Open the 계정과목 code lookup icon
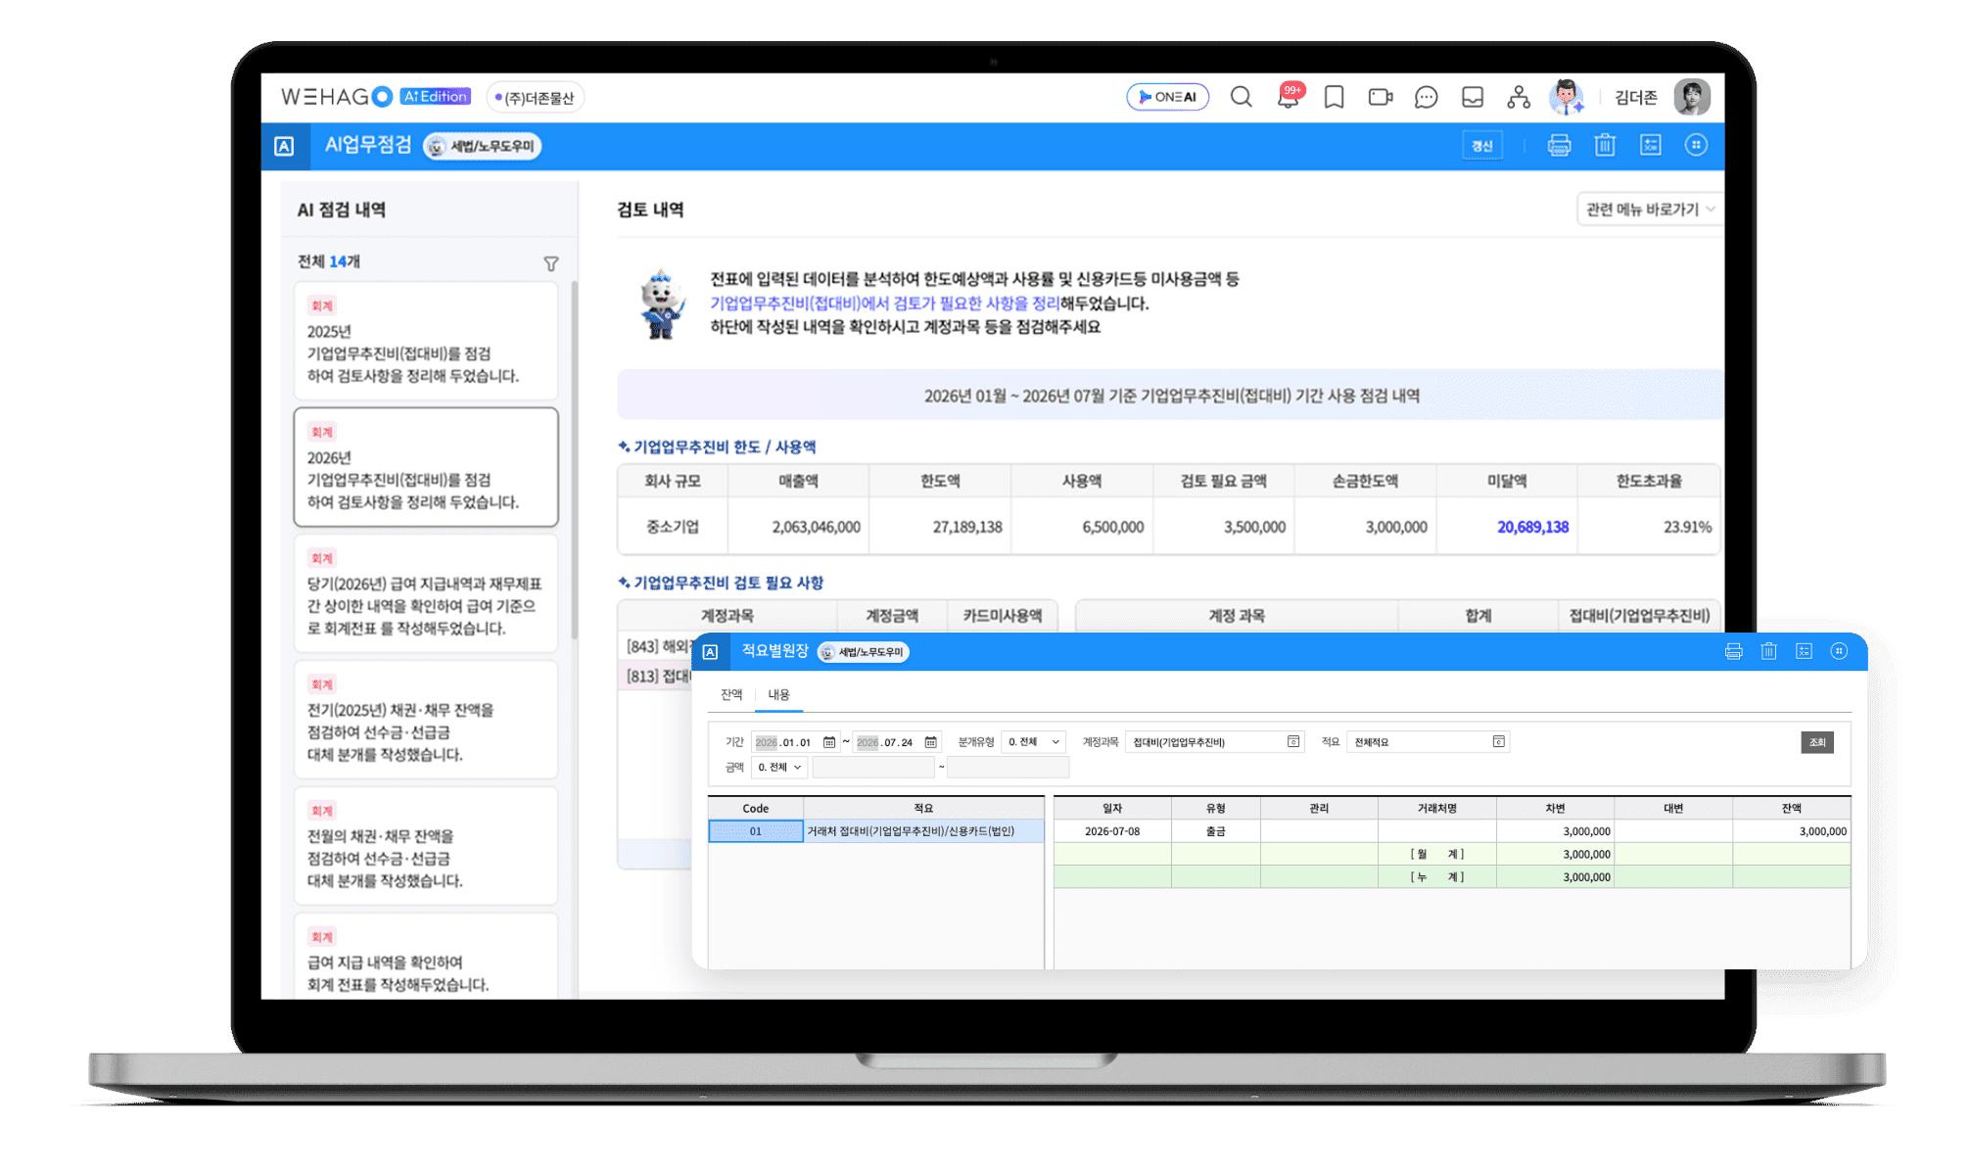1972x1175 pixels. coord(1293,741)
